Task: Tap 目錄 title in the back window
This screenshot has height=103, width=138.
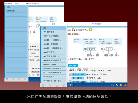Action: tap(16, 3)
